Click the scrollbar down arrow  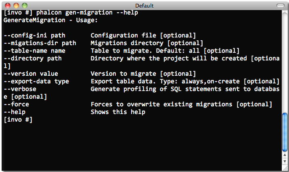click(x=285, y=162)
